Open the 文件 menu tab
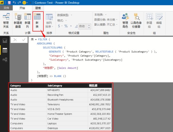This screenshot has height=132, width=173. click(6, 8)
